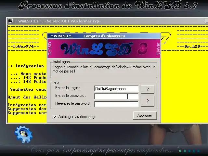Click the blue gear penguin icon
This screenshot has height=156, width=208.
pyautogui.click(x=24, y=134)
